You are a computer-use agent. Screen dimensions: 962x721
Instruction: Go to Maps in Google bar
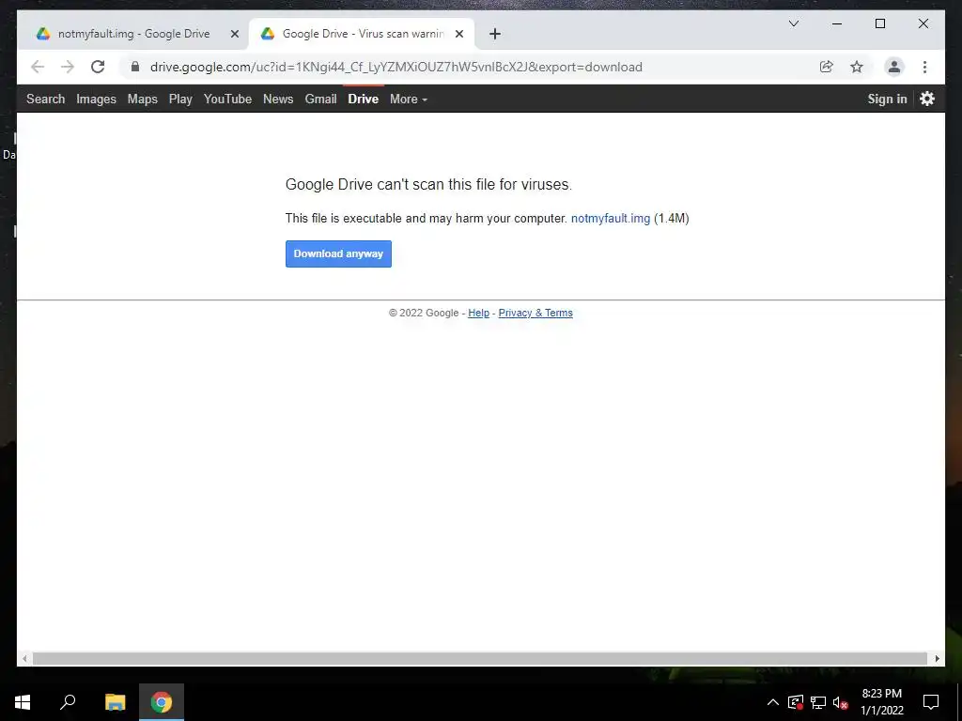(143, 99)
